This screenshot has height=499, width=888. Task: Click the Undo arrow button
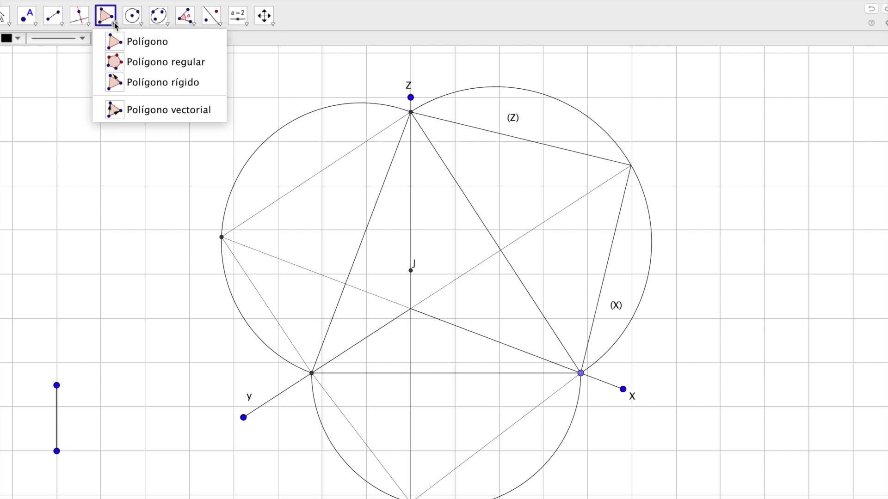(x=871, y=8)
